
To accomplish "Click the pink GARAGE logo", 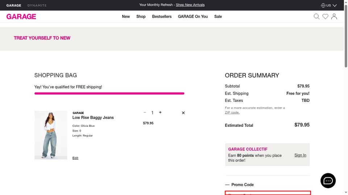I will click(x=21, y=17).
